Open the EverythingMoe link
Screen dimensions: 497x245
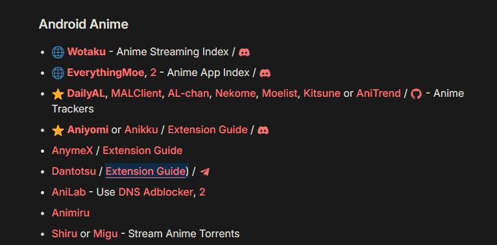point(106,73)
